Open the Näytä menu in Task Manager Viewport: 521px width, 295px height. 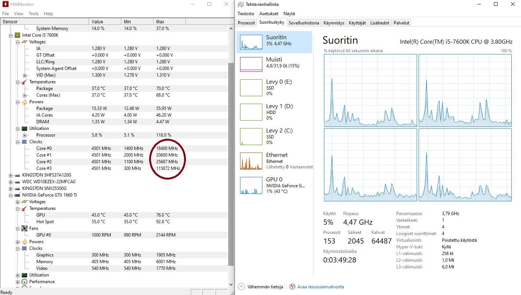point(289,13)
